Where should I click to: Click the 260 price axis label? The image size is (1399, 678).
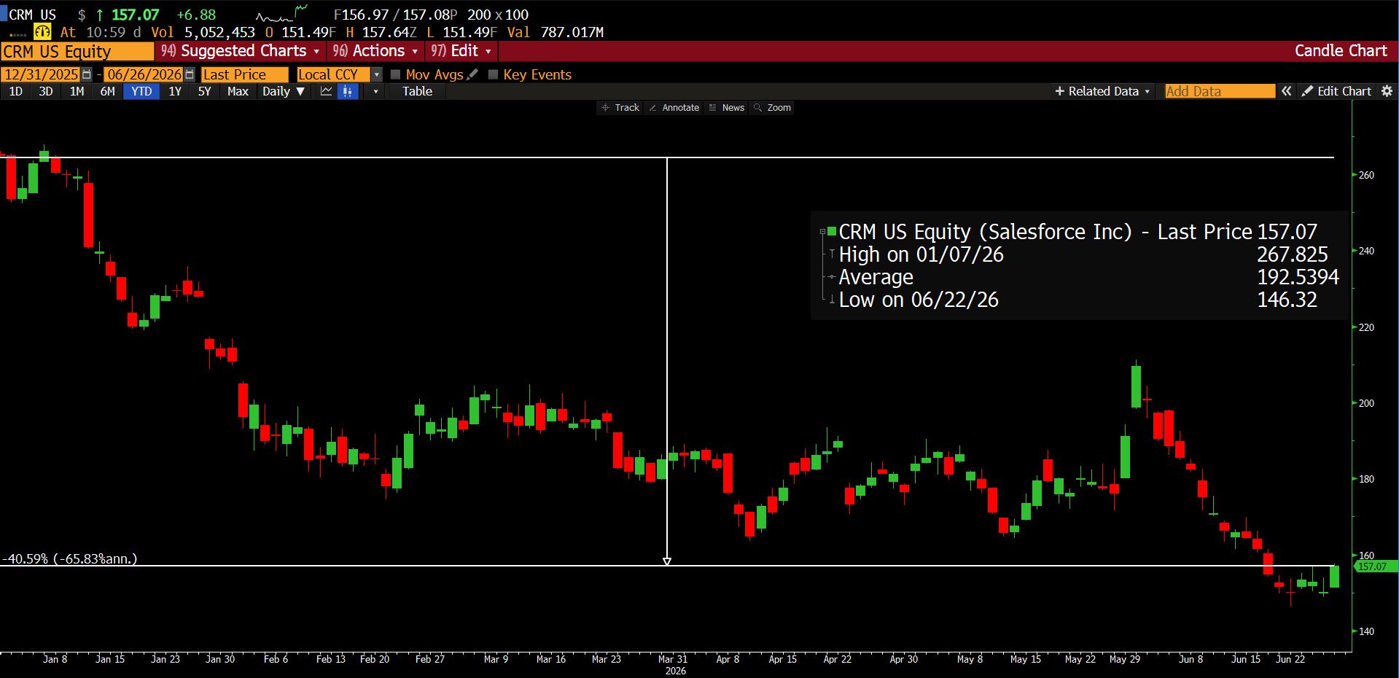point(1366,175)
